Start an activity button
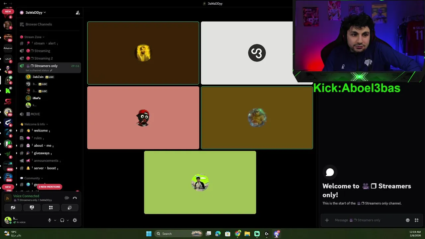 tap(51, 207)
